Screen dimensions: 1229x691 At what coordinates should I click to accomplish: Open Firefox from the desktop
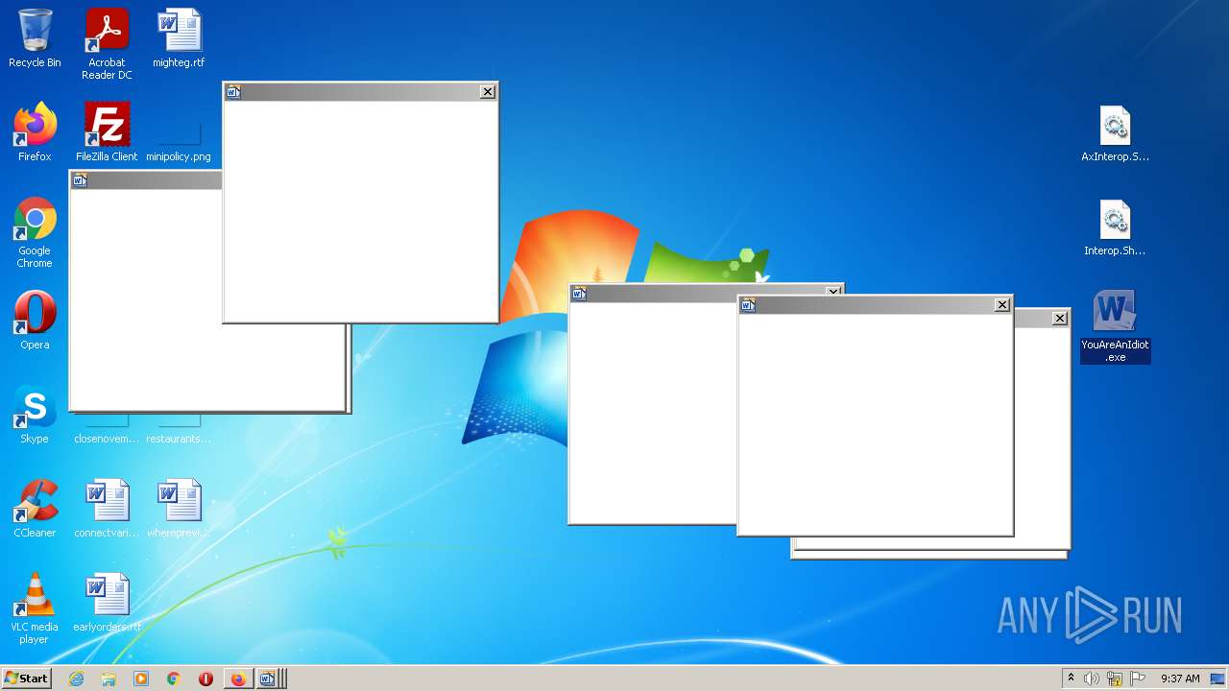(35, 132)
